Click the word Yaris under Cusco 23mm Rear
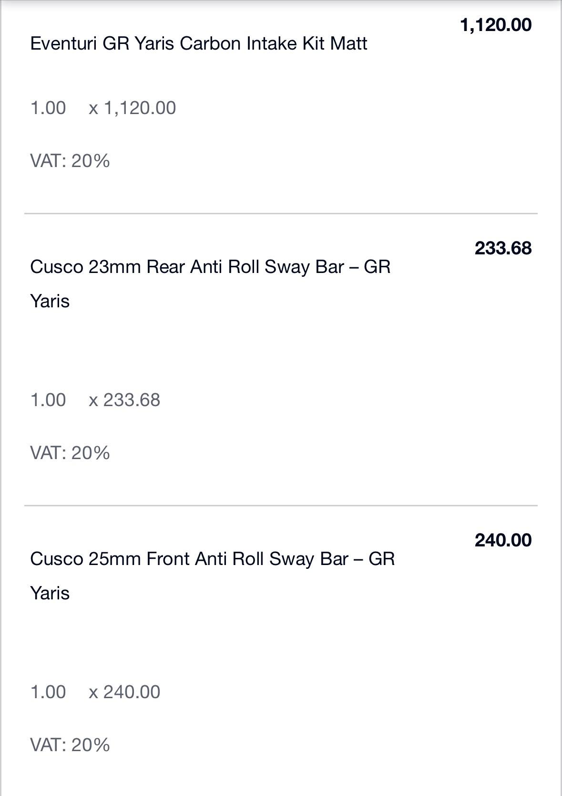The image size is (562, 796). pos(50,302)
